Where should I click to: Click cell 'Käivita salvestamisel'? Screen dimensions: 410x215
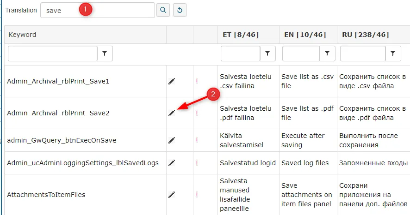(x=248, y=140)
